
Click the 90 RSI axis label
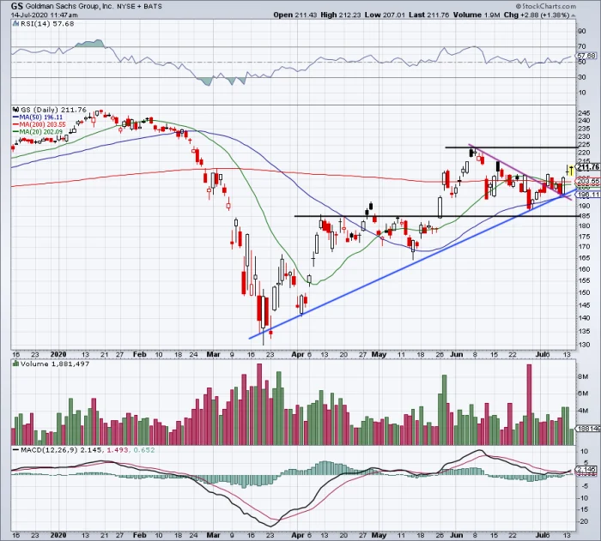pos(582,31)
